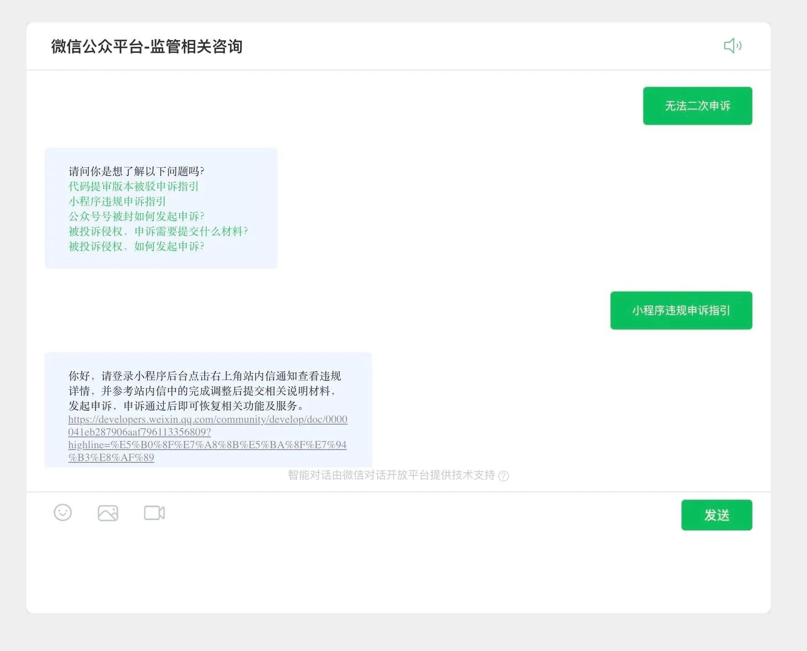Open the emoji picker
The width and height of the screenshot is (807, 651).
click(63, 512)
